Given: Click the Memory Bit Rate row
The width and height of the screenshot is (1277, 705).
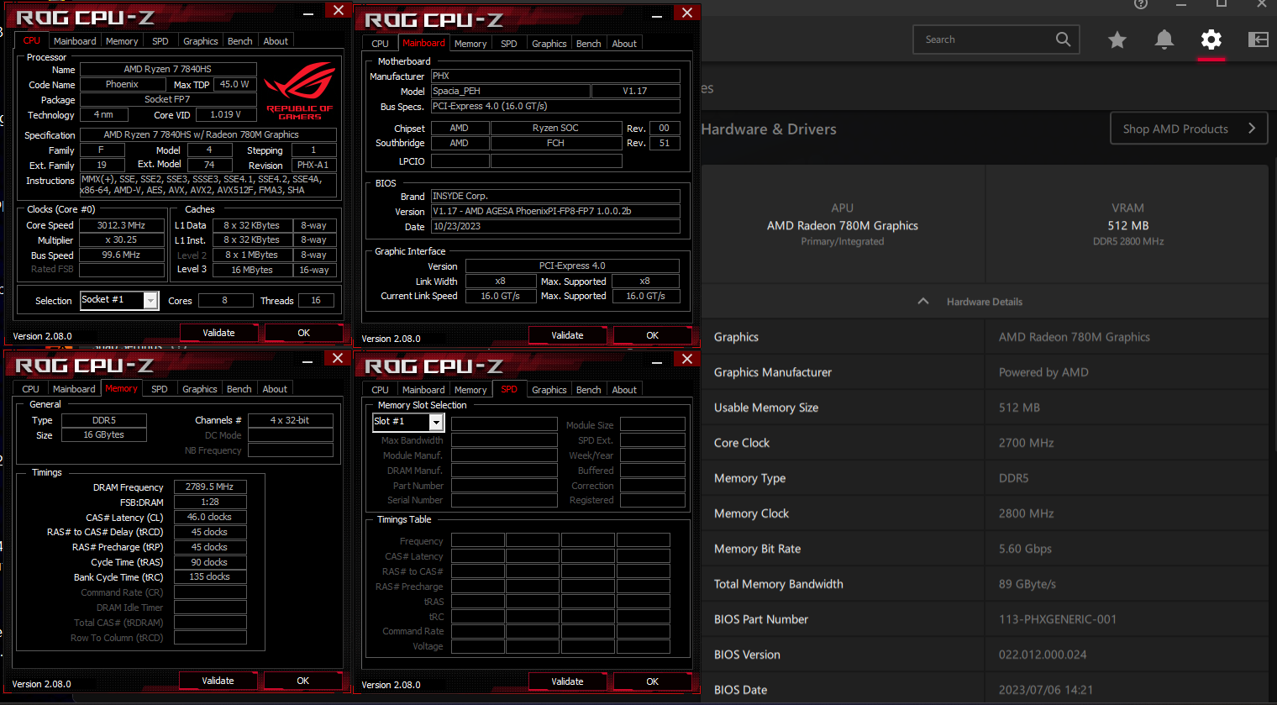Looking at the screenshot, I should tap(985, 549).
